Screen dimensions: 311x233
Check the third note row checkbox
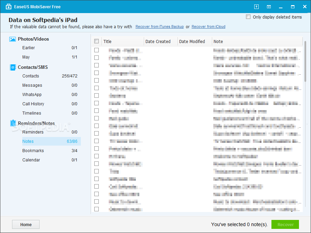pyautogui.click(x=96, y=65)
